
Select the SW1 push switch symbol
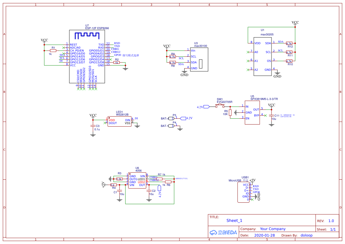coord(220,106)
